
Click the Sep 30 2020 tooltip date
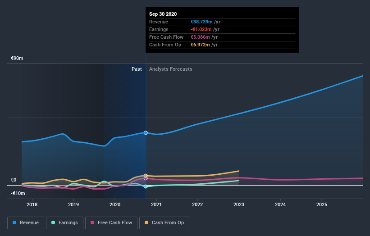coord(163,14)
